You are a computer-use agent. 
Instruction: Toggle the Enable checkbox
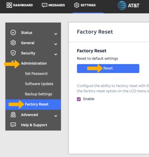coord(79,99)
